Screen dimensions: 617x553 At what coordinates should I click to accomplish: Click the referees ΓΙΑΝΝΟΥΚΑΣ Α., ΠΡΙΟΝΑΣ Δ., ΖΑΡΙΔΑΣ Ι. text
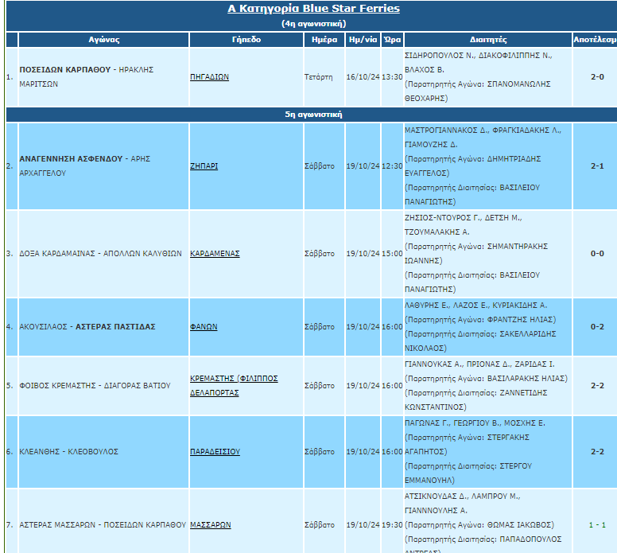click(x=479, y=364)
